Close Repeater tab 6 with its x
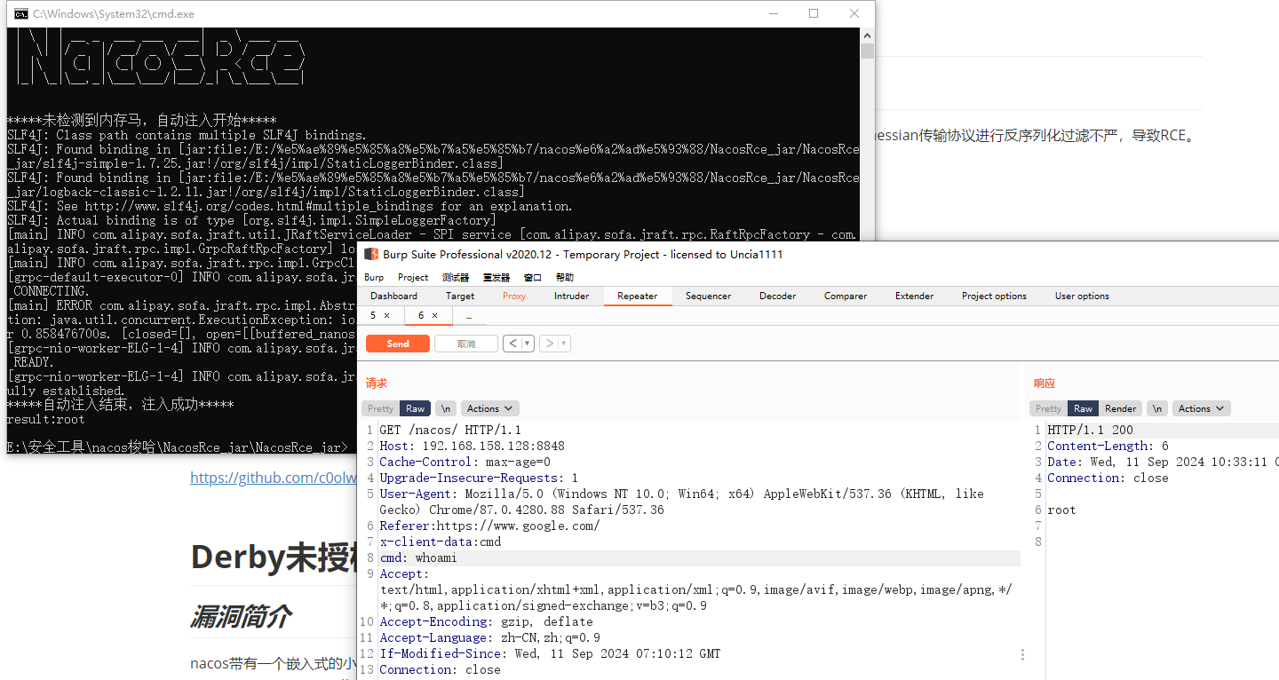Image resolution: width=1279 pixels, height=680 pixels. click(x=434, y=316)
